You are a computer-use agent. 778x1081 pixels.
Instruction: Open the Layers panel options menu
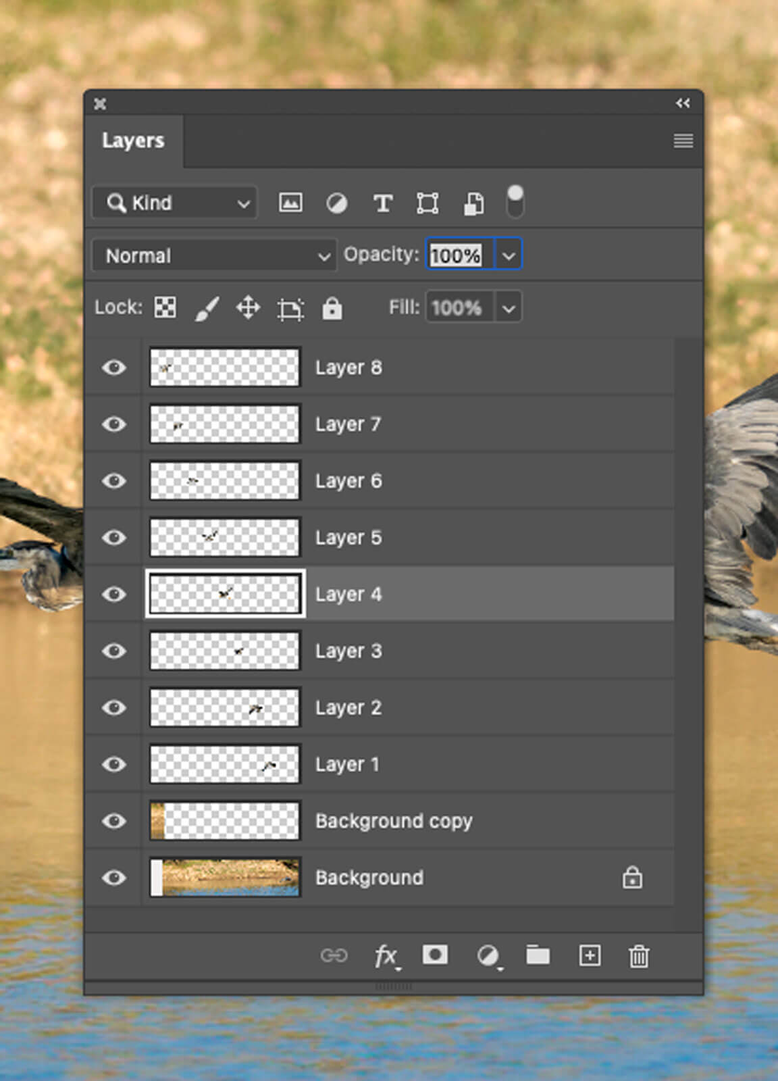pos(683,141)
